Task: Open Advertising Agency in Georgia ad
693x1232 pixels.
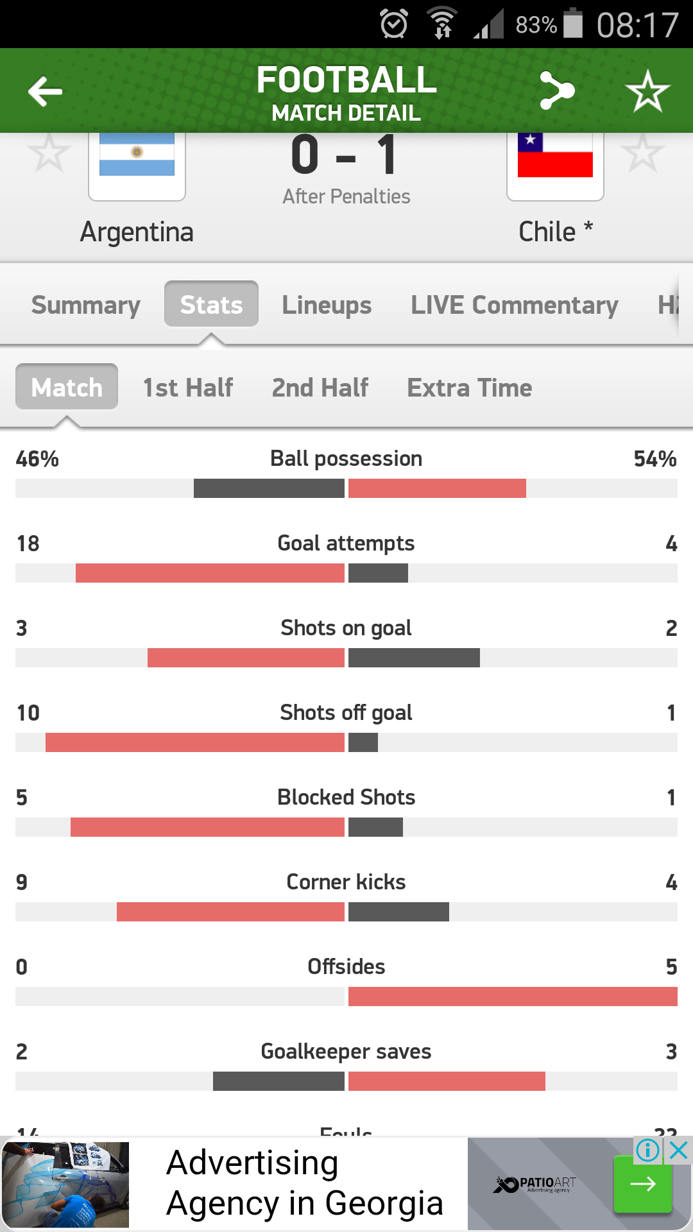Action: (x=305, y=1183)
